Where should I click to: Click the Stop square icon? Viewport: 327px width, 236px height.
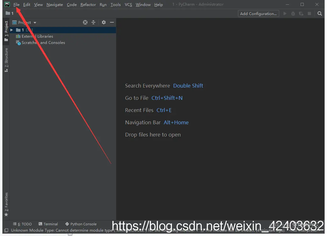pyautogui.click(x=309, y=13)
